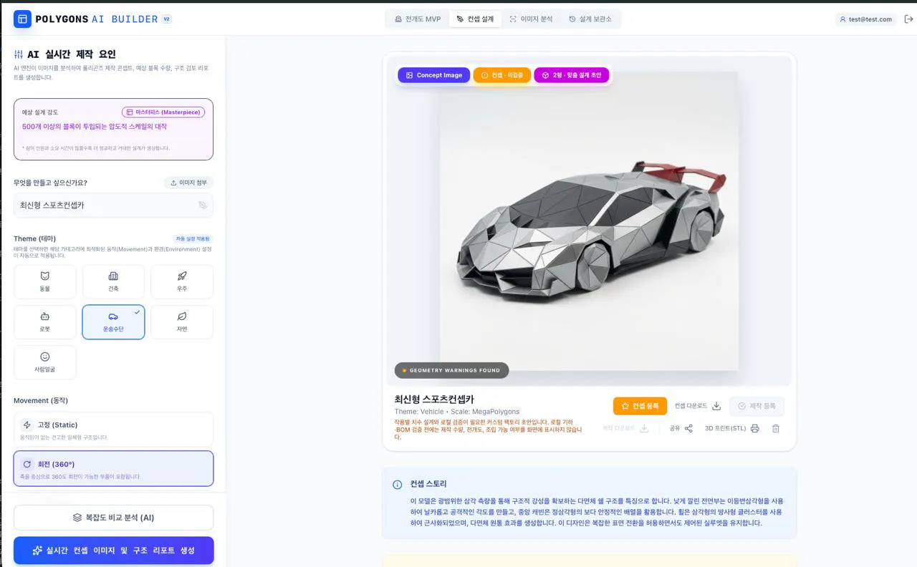Click the 예상 설계 강도 label

[40, 112]
